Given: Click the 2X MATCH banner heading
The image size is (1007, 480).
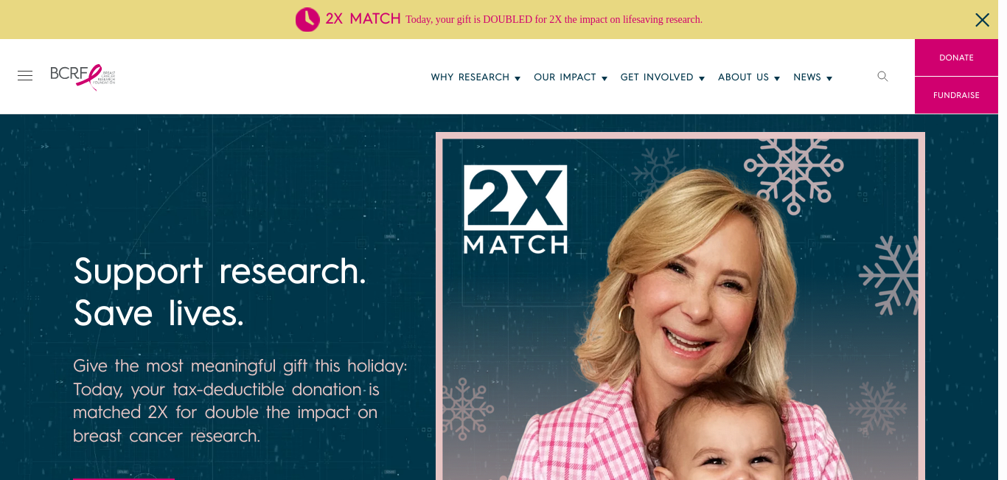Looking at the screenshot, I should point(363,19).
